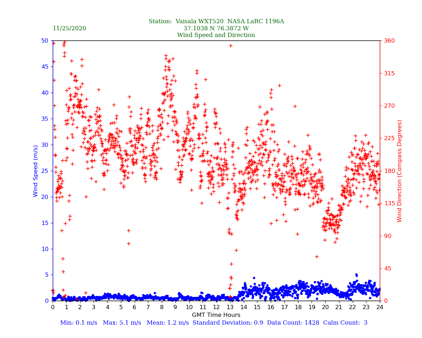Click the coordinates 37.1038 N 76.3872 W

click(216, 29)
